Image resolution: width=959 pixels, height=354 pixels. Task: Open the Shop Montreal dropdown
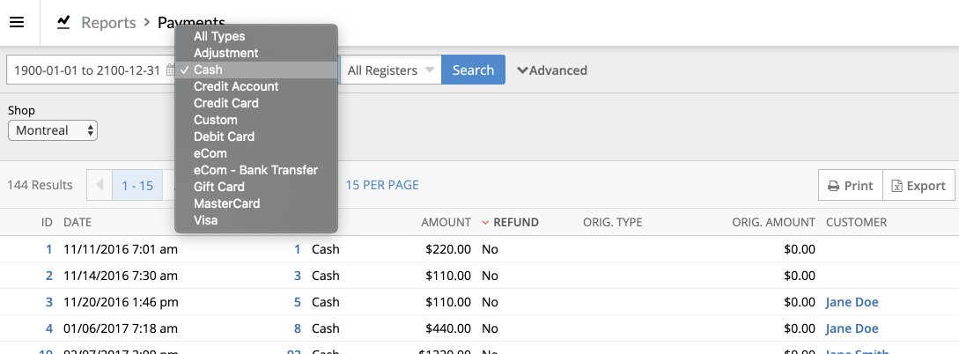point(53,130)
